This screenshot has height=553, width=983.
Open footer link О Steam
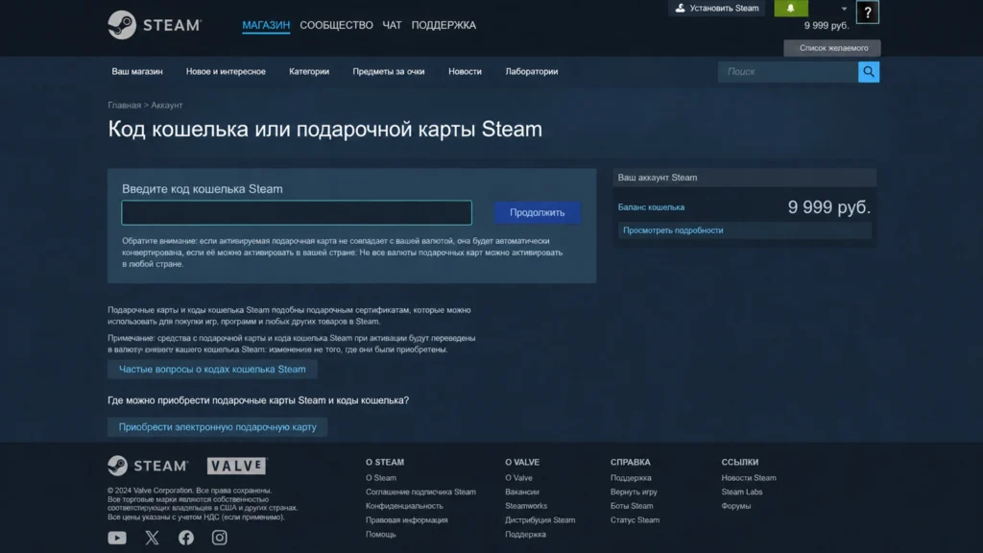click(x=380, y=478)
